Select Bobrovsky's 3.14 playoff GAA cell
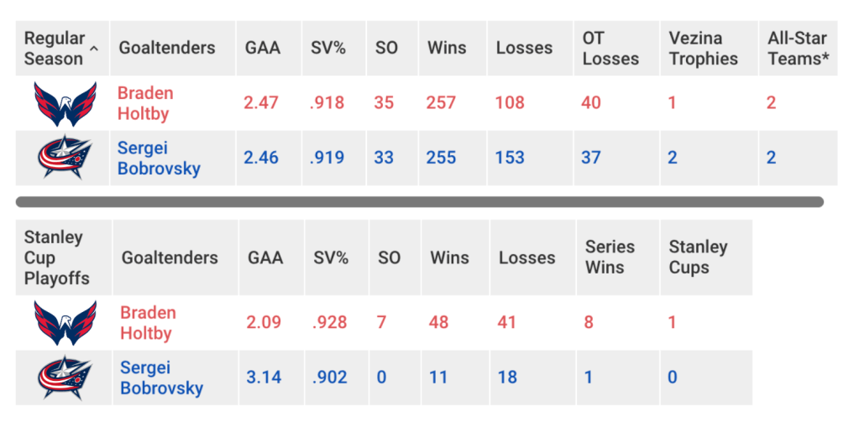This screenshot has width=859, height=432. (x=263, y=377)
